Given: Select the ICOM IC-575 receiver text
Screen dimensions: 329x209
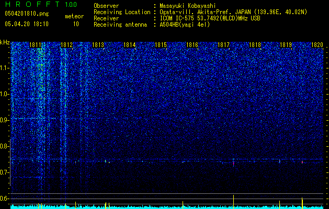Looking at the screenshot, I should (210, 18).
